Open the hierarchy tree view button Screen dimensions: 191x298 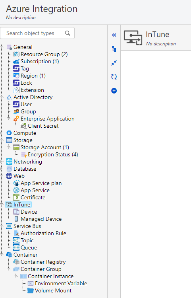(114, 49)
